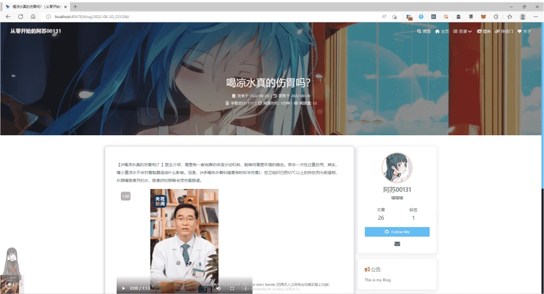This screenshot has height=294, width=544.
Task: Open the favorites list star icon
Action: [x=510, y=17]
